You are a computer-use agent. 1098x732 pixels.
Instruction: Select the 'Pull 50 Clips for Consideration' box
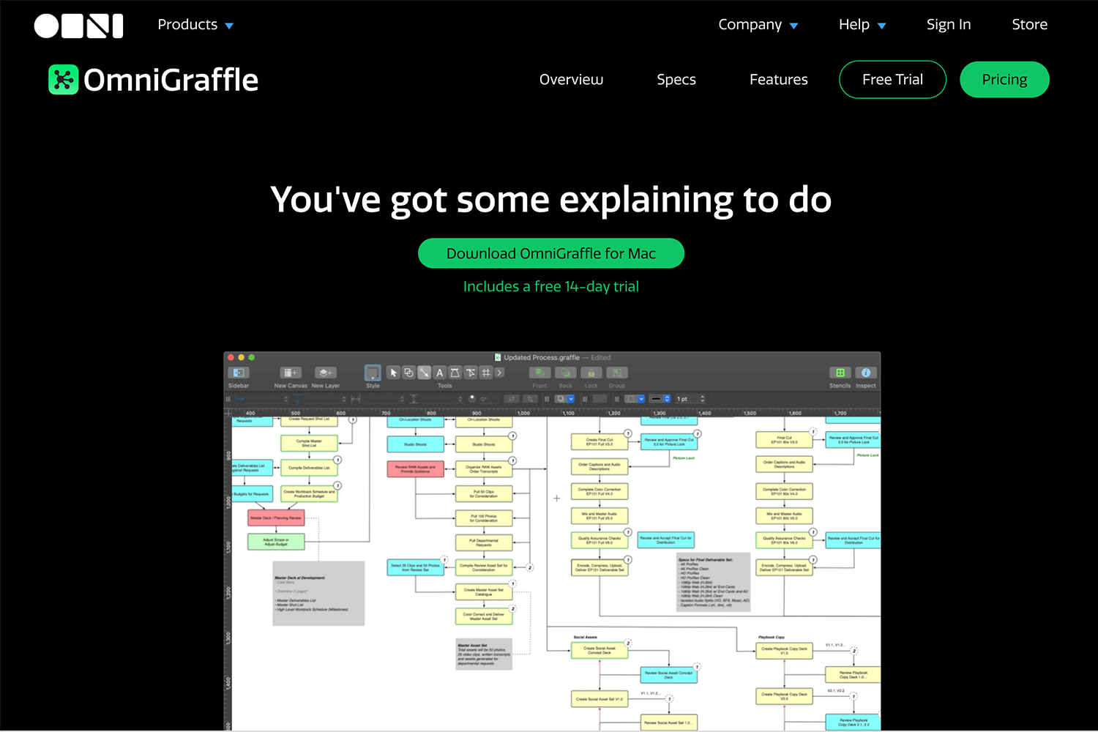(x=484, y=494)
